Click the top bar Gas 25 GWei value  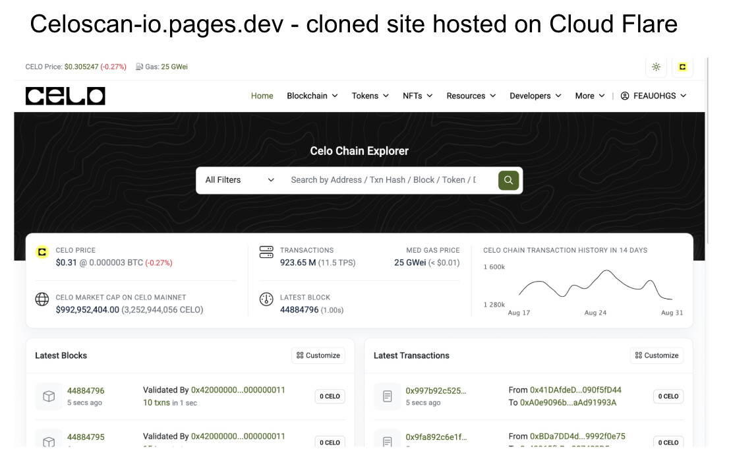coord(175,67)
